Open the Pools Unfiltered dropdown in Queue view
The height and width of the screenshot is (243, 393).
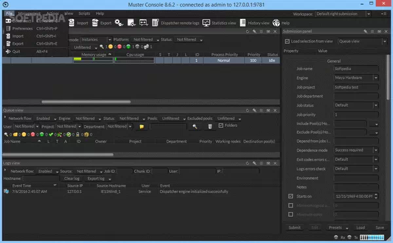[173, 119]
